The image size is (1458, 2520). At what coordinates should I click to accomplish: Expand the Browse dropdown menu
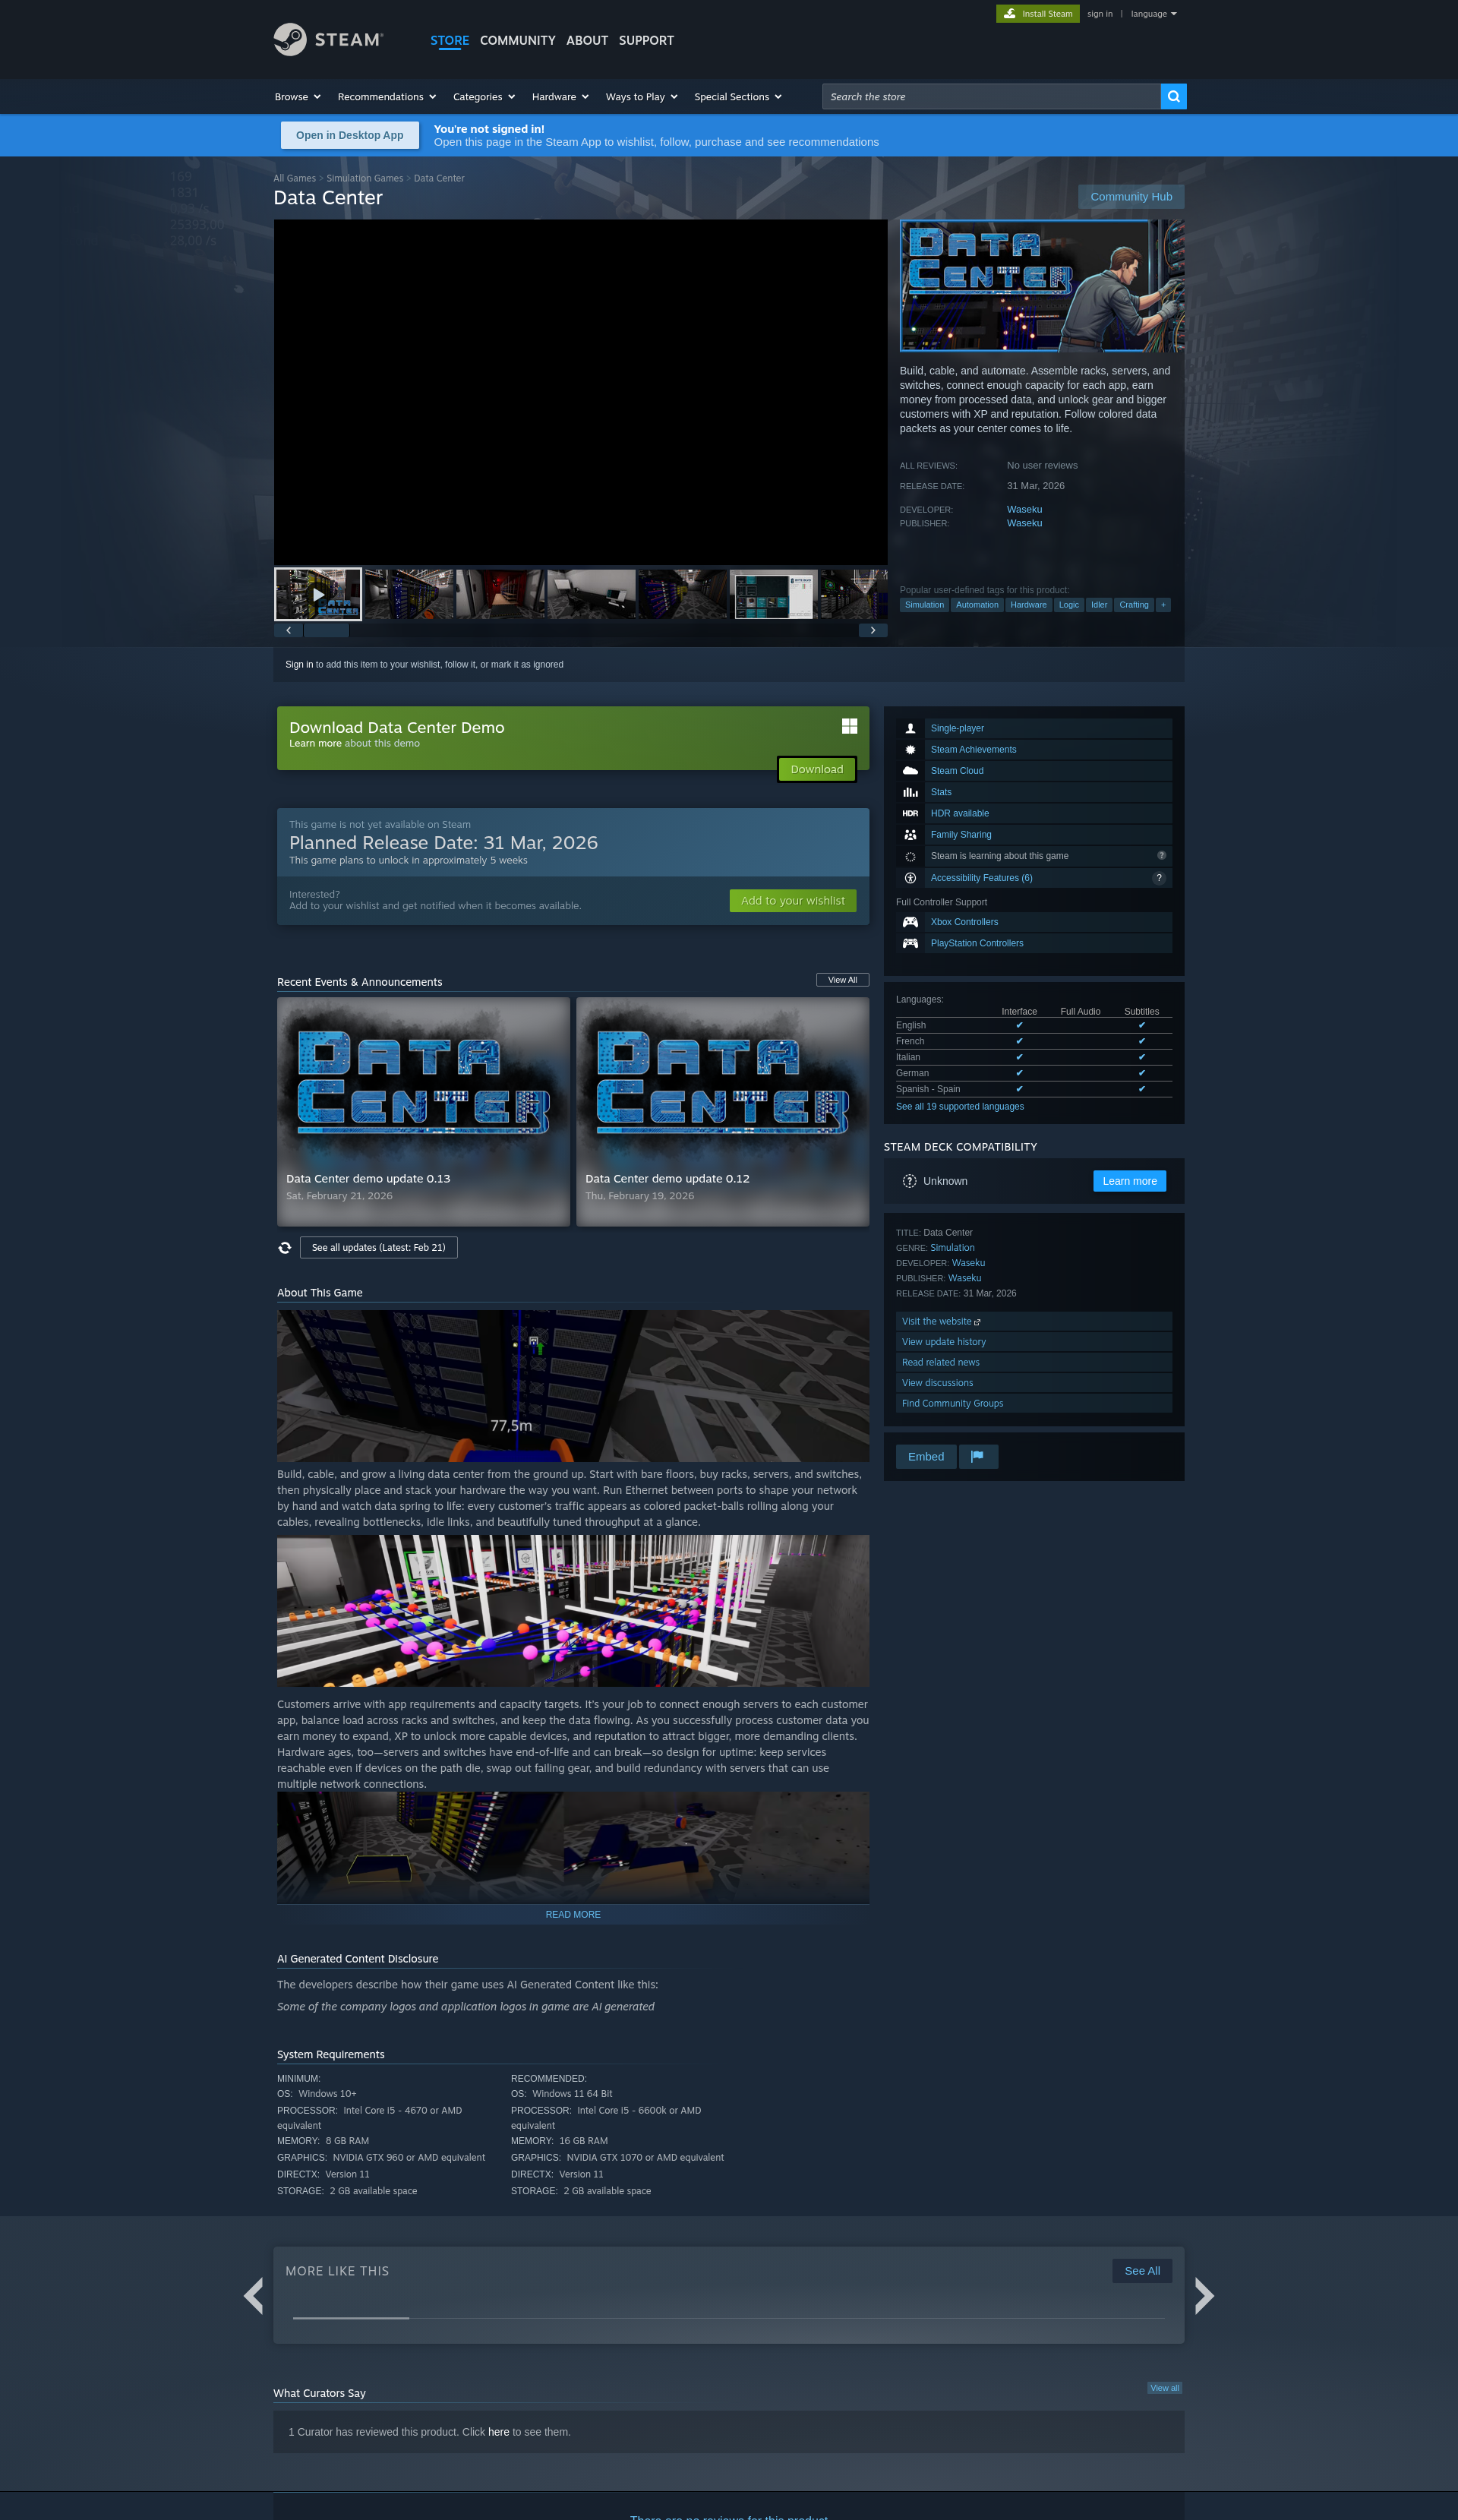tap(297, 97)
